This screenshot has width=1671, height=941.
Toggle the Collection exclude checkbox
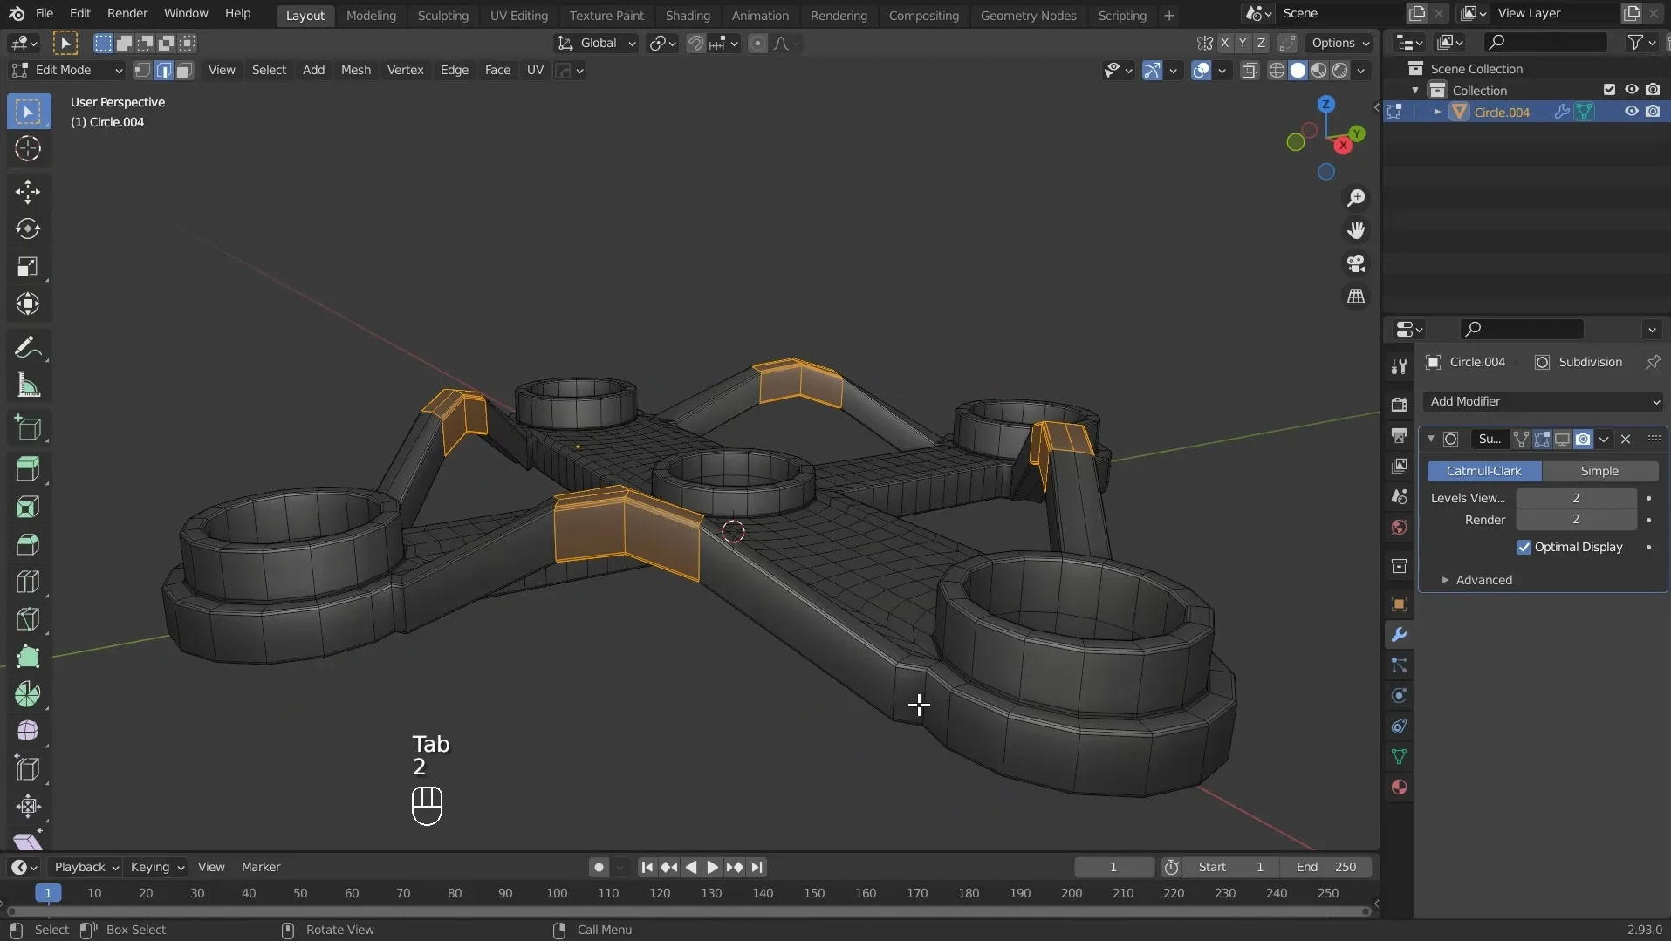[x=1609, y=90]
